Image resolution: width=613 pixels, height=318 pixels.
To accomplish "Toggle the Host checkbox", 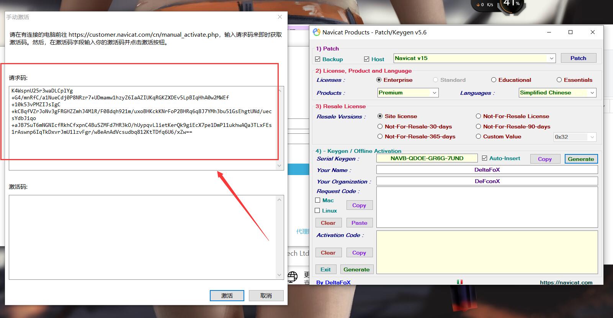I will tap(366, 59).
